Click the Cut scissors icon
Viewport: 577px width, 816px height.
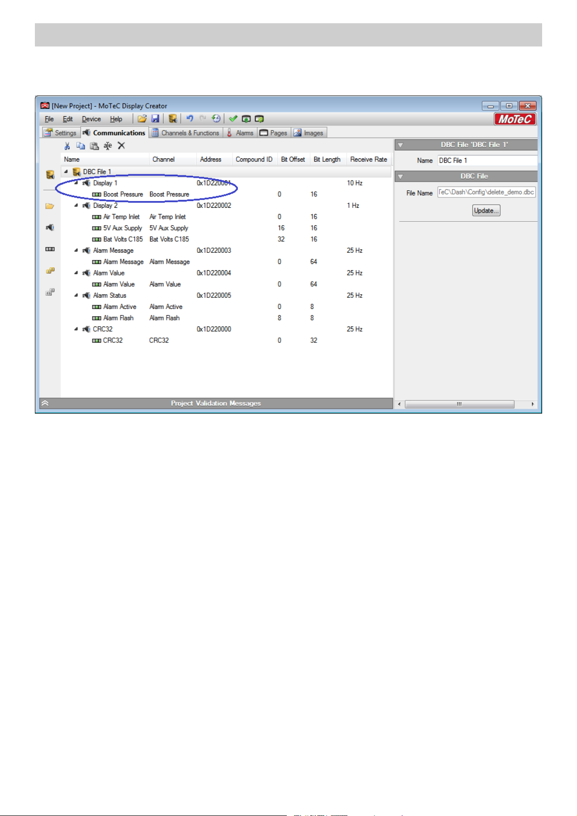pos(67,146)
